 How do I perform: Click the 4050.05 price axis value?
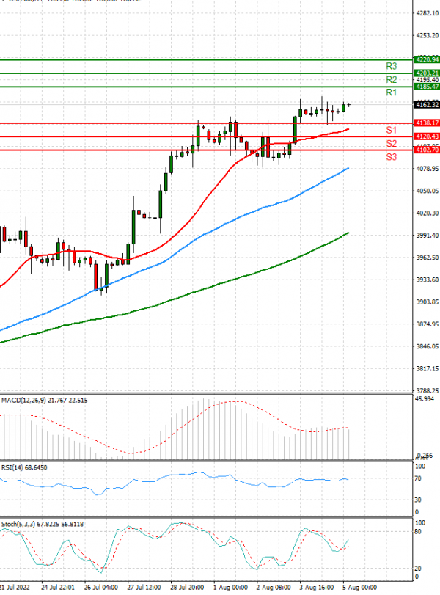[428, 191]
